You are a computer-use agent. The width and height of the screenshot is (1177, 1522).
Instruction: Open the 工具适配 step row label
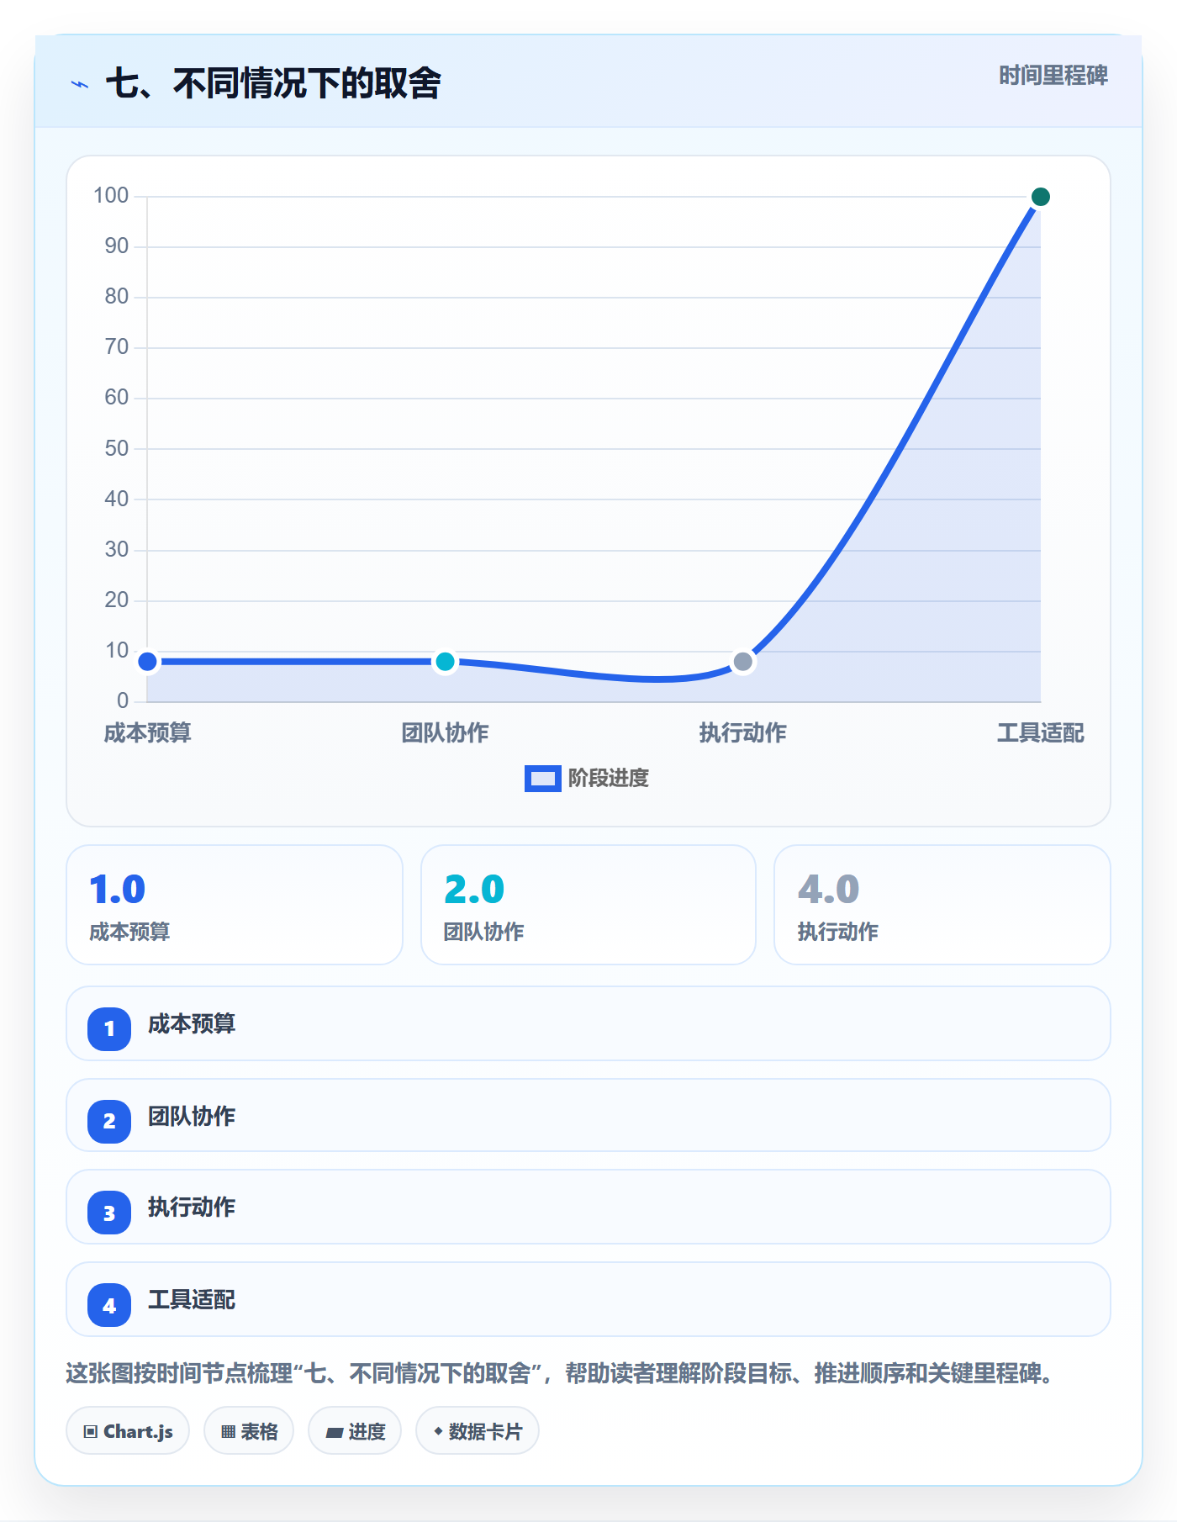[x=192, y=1300]
